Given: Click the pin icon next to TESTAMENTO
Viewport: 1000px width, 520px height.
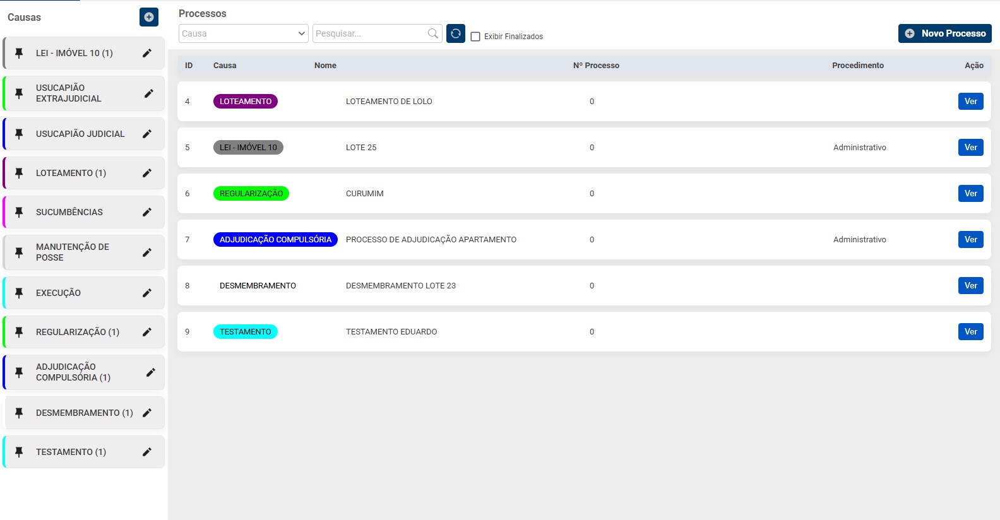Looking at the screenshot, I should pyautogui.click(x=19, y=452).
